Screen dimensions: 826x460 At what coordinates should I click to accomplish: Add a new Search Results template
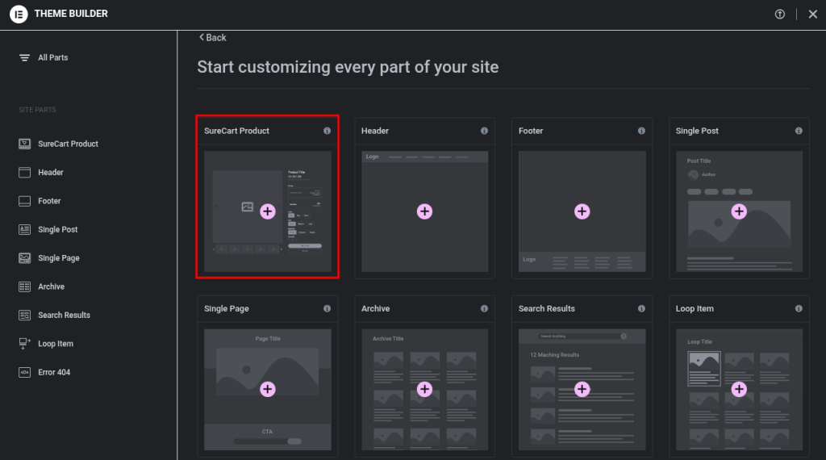point(582,389)
